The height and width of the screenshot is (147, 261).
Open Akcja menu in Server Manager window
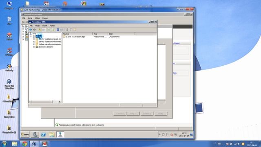pyautogui.click(x=30, y=18)
